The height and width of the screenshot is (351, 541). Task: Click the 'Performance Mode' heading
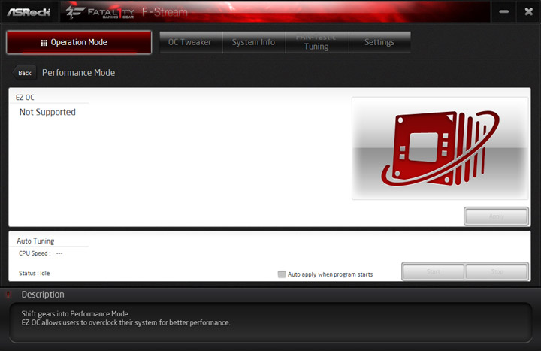tap(78, 73)
